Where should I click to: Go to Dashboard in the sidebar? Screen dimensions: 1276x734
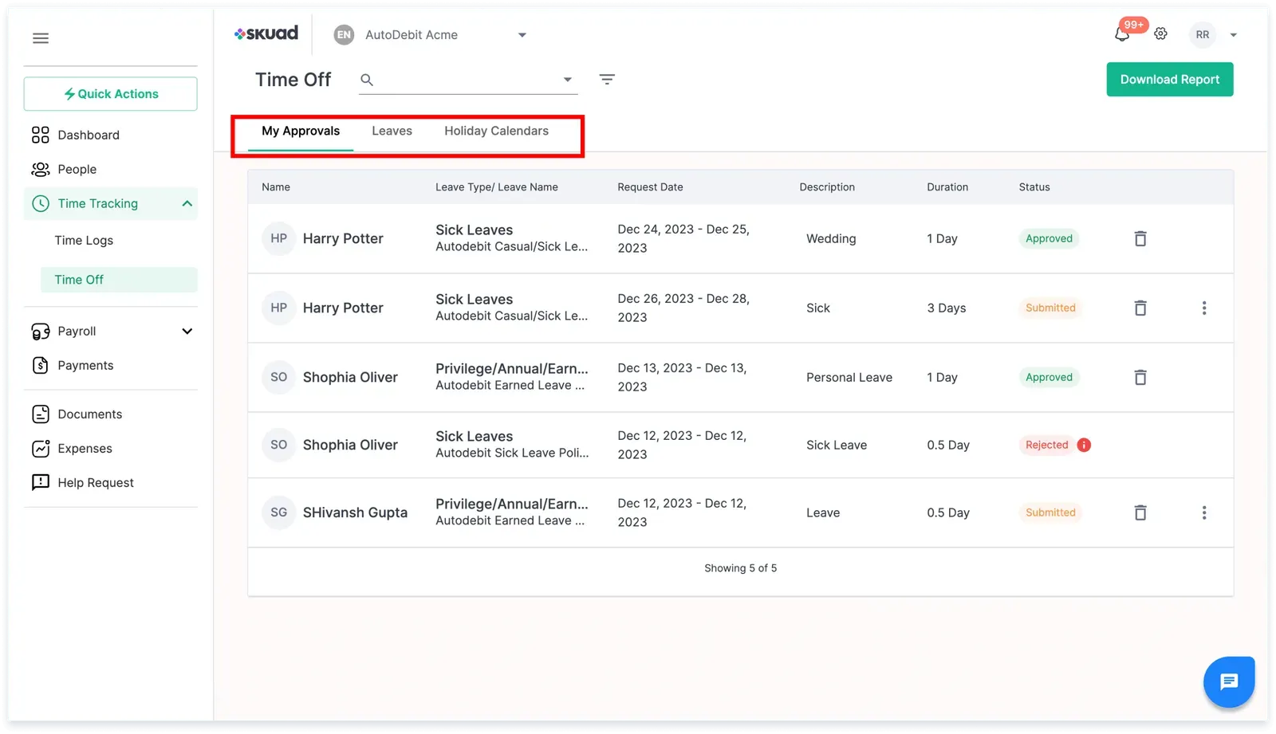point(89,135)
